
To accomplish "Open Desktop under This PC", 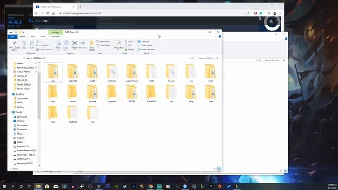I will [21, 121].
